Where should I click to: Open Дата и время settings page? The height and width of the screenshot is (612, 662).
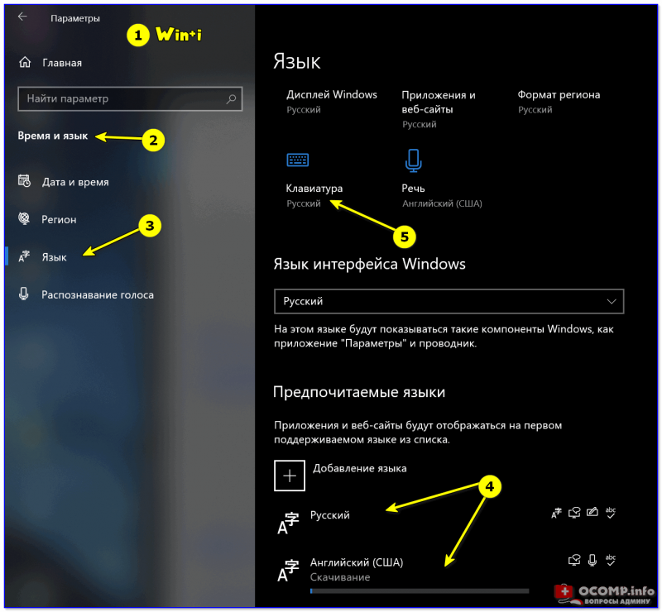[75, 182]
